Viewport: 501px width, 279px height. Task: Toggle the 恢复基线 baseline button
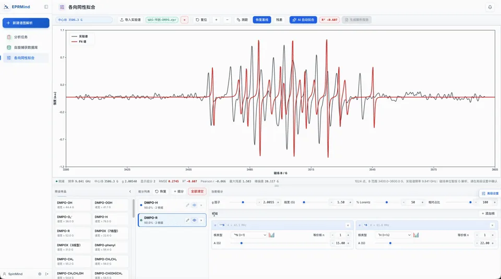point(262,20)
